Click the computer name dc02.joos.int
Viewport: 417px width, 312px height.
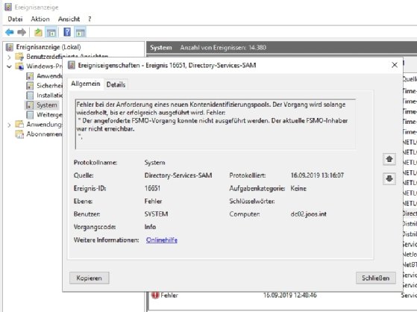coord(309,214)
